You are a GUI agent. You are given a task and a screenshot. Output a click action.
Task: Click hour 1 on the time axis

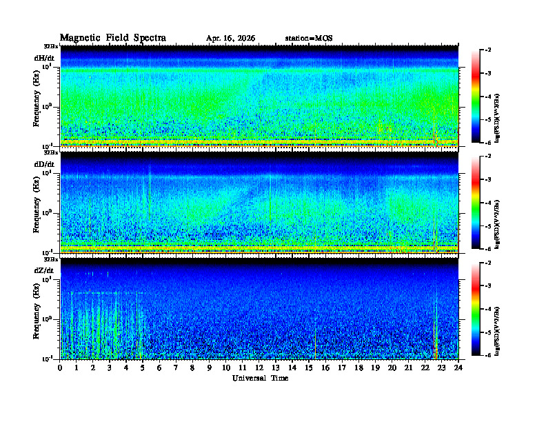pyautogui.click(x=77, y=368)
